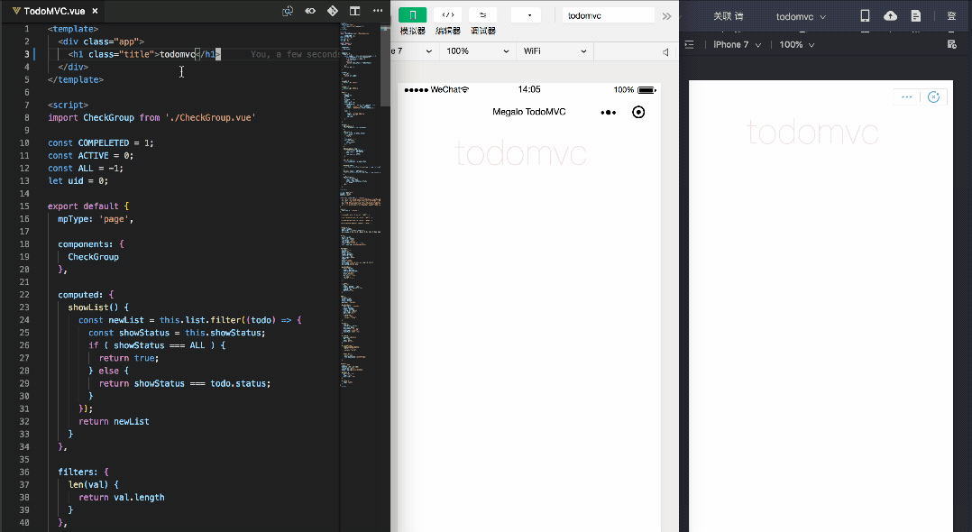Click the settings icon at right IDE corner
This screenshot has width=972, height=532.
point(952,45)
